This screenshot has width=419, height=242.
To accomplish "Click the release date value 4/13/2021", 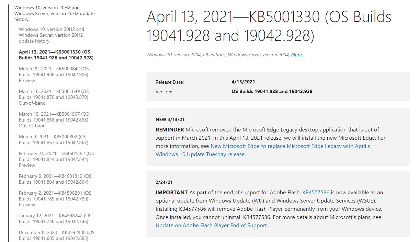I will [243, 82].
